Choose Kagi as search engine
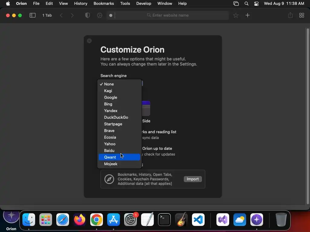This screenshot has height=232, width=310. 119,91
